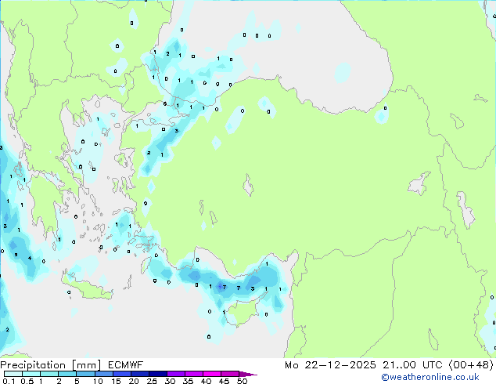Click the 0.5–1 mm legend color box
The width and height of the screenshot is (496, 384).
pyautogui.click(x=31, y=374)
